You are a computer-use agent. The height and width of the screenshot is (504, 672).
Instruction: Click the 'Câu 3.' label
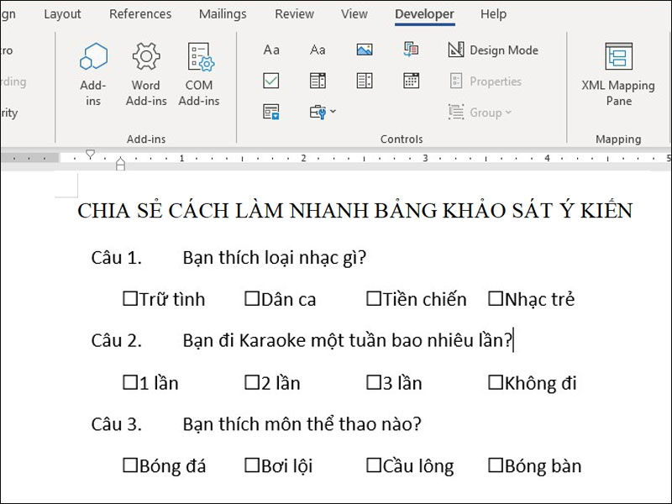[x=116, y=424]
